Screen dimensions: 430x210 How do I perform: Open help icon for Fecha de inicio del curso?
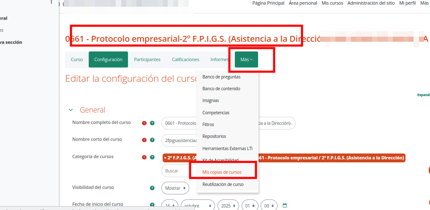(152, 205)
